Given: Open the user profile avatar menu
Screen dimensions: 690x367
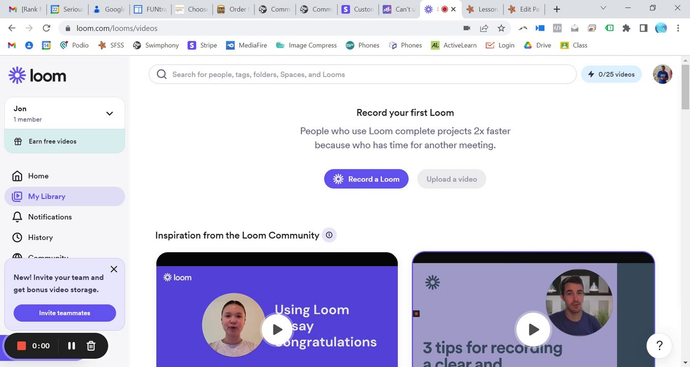Looking at the screenshot, I should (x=663, y=74).
